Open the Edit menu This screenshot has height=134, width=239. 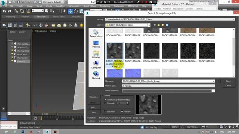(x=12, y=6)
